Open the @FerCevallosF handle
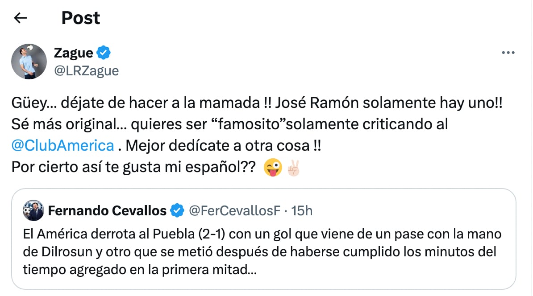533x296 pixels. 235,210
